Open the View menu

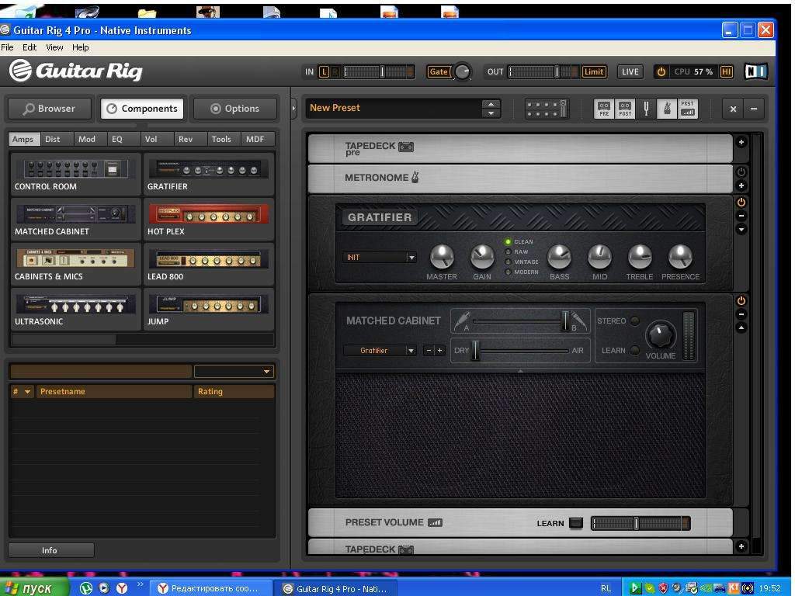click(x=54, y=47)
